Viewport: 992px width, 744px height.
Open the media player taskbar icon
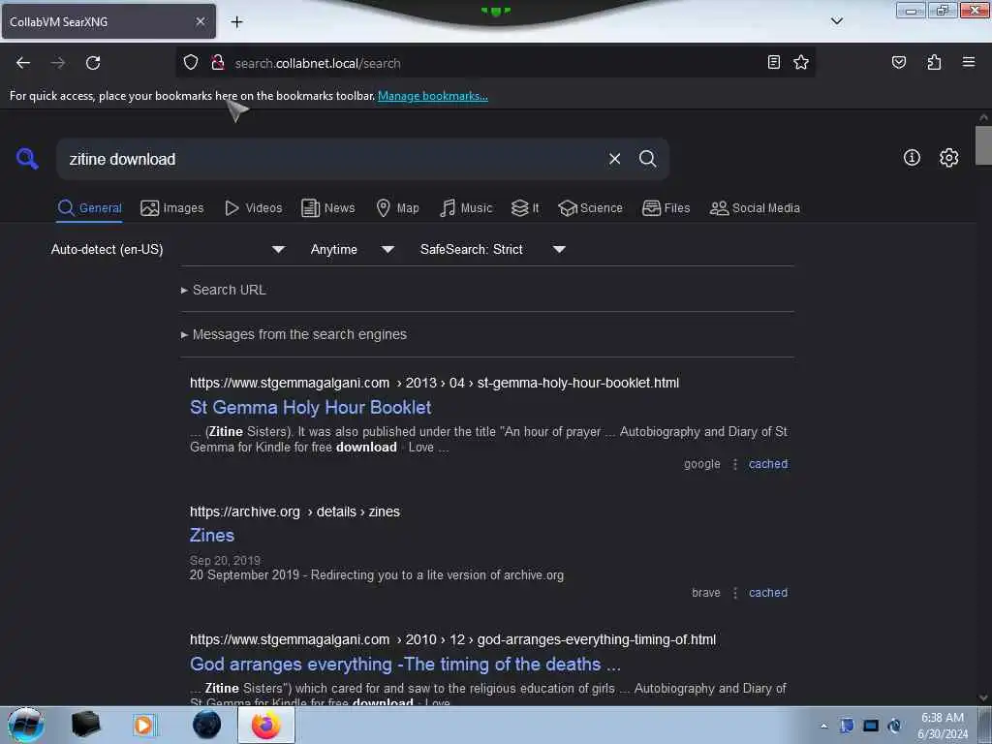[143, 725]
